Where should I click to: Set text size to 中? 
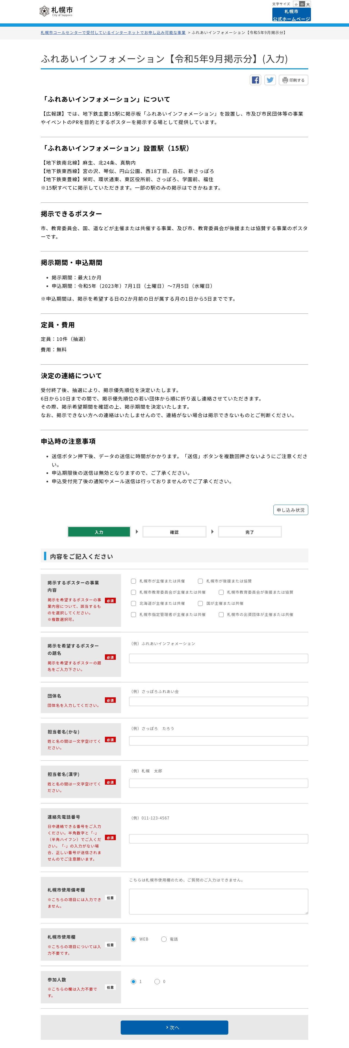302,4
